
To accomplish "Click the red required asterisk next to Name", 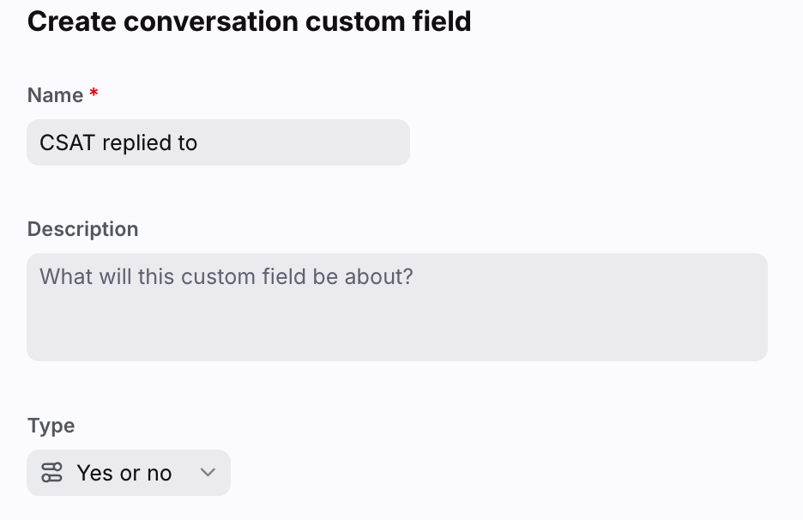I will [94, 93].
